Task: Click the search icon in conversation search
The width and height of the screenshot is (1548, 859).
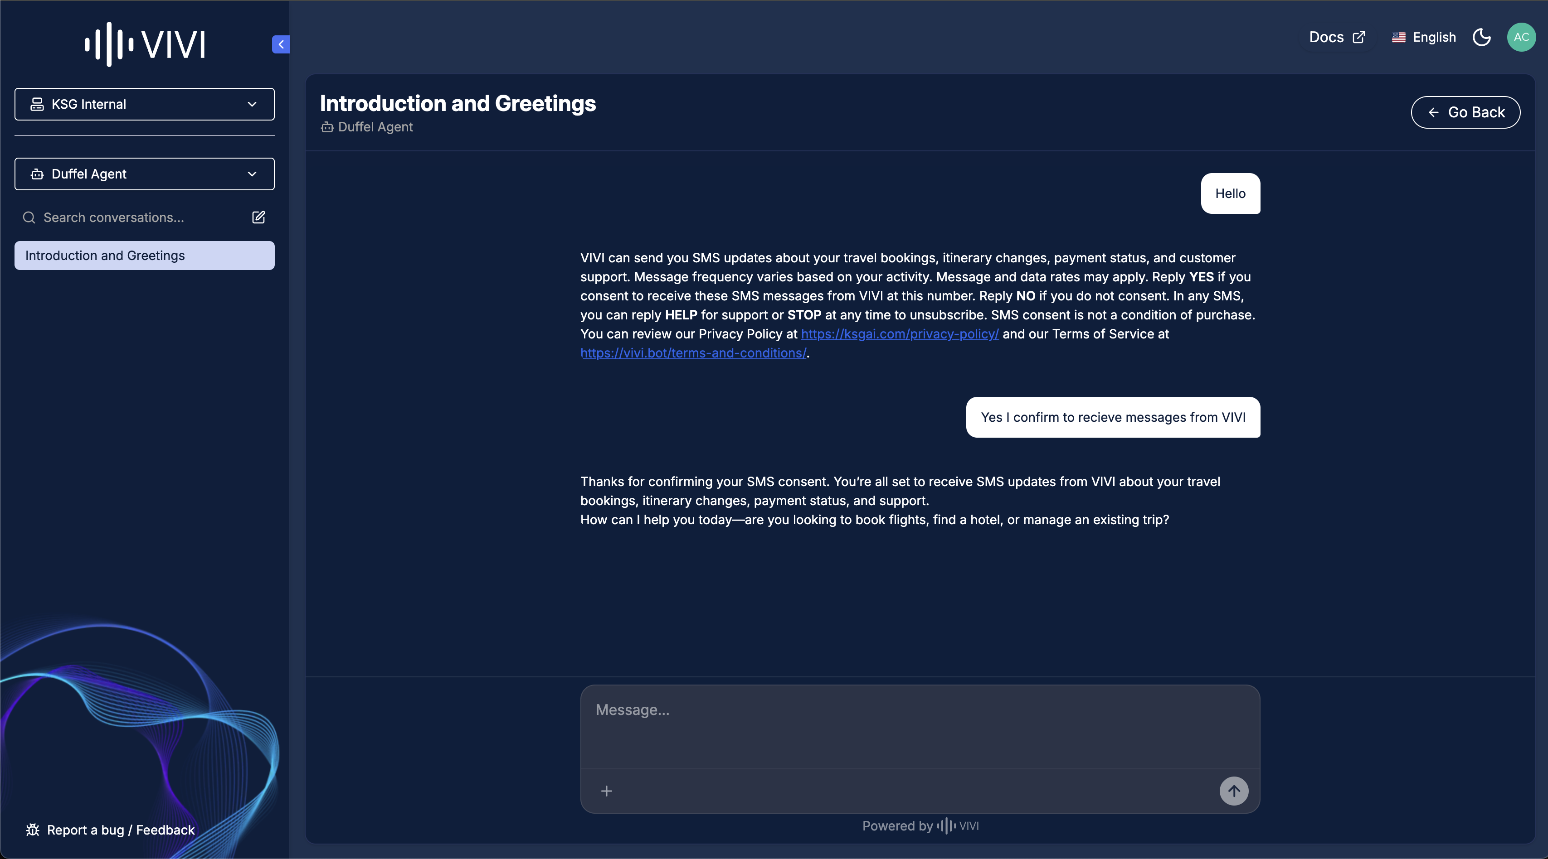Action: coord(29,217)
